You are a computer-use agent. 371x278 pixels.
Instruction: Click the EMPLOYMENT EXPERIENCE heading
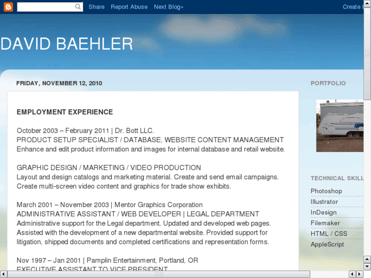coord(65,112)
